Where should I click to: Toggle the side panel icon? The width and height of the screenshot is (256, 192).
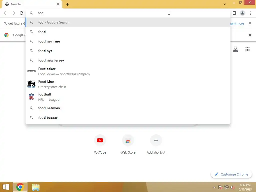(x=234, y=13)
